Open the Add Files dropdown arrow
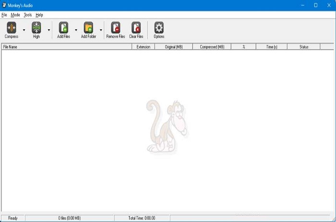 point(76,30)
